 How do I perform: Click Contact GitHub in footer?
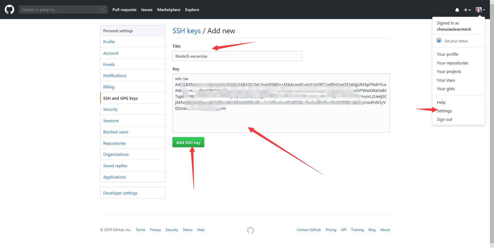[x=309, y=230]
